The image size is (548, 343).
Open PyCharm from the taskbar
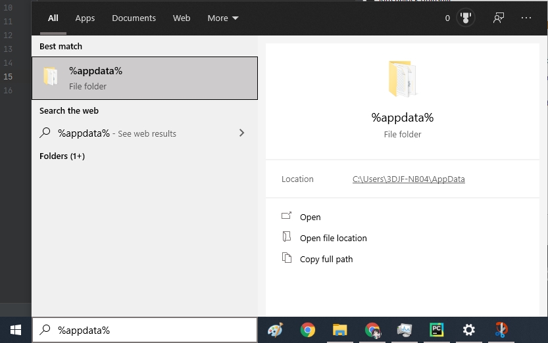click(x=436, y=330)
